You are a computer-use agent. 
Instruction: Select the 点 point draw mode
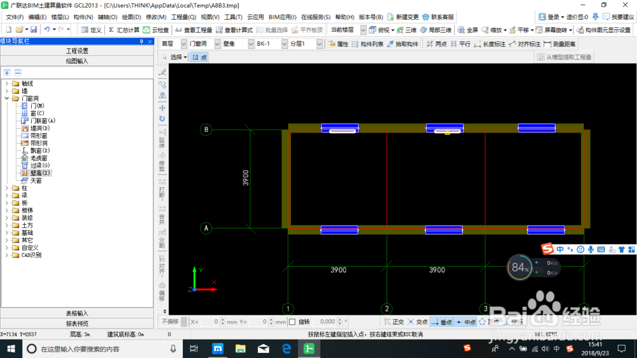199,57
